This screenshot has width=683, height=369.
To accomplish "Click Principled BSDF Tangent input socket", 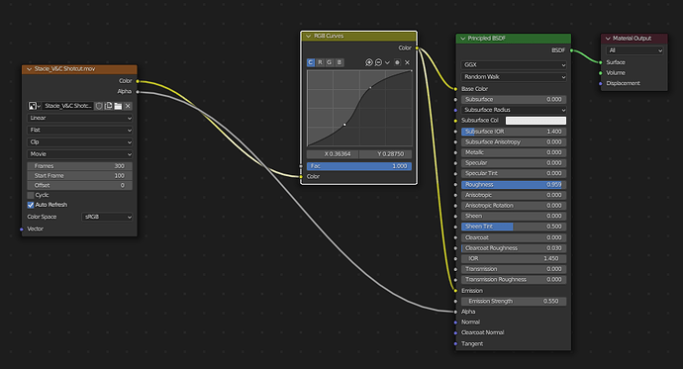I will 455,343.
